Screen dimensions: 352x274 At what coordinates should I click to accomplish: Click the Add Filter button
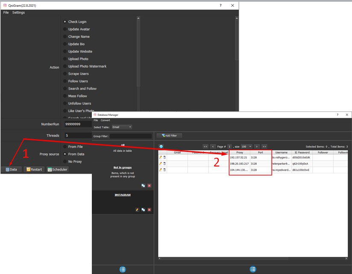[169, 135]
